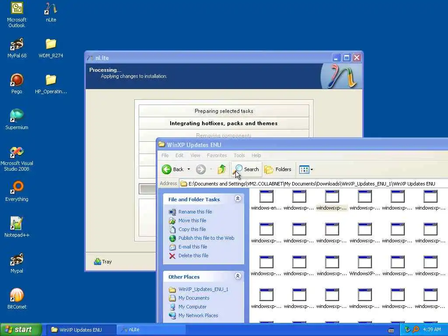Click Delete this file link

[193, 255]
